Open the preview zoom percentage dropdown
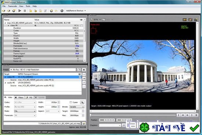The width and height of the screenshot is (202, 135). tap(100, 19)
